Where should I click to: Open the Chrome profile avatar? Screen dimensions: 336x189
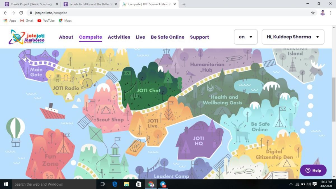(323, 13)
